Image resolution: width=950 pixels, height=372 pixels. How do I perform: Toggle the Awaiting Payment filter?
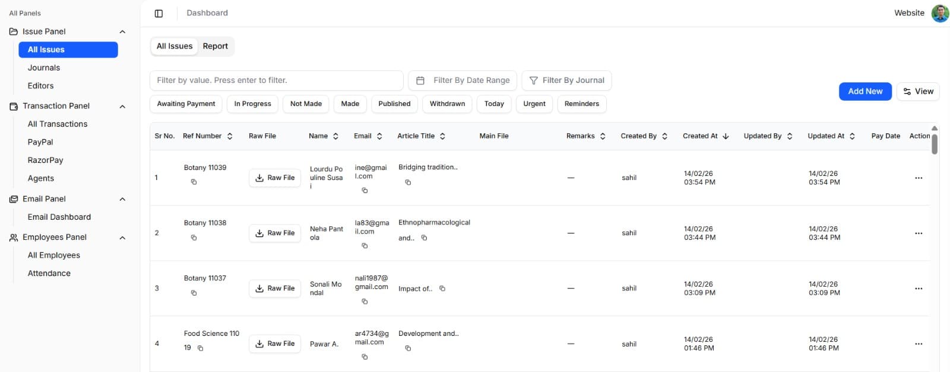186,104
